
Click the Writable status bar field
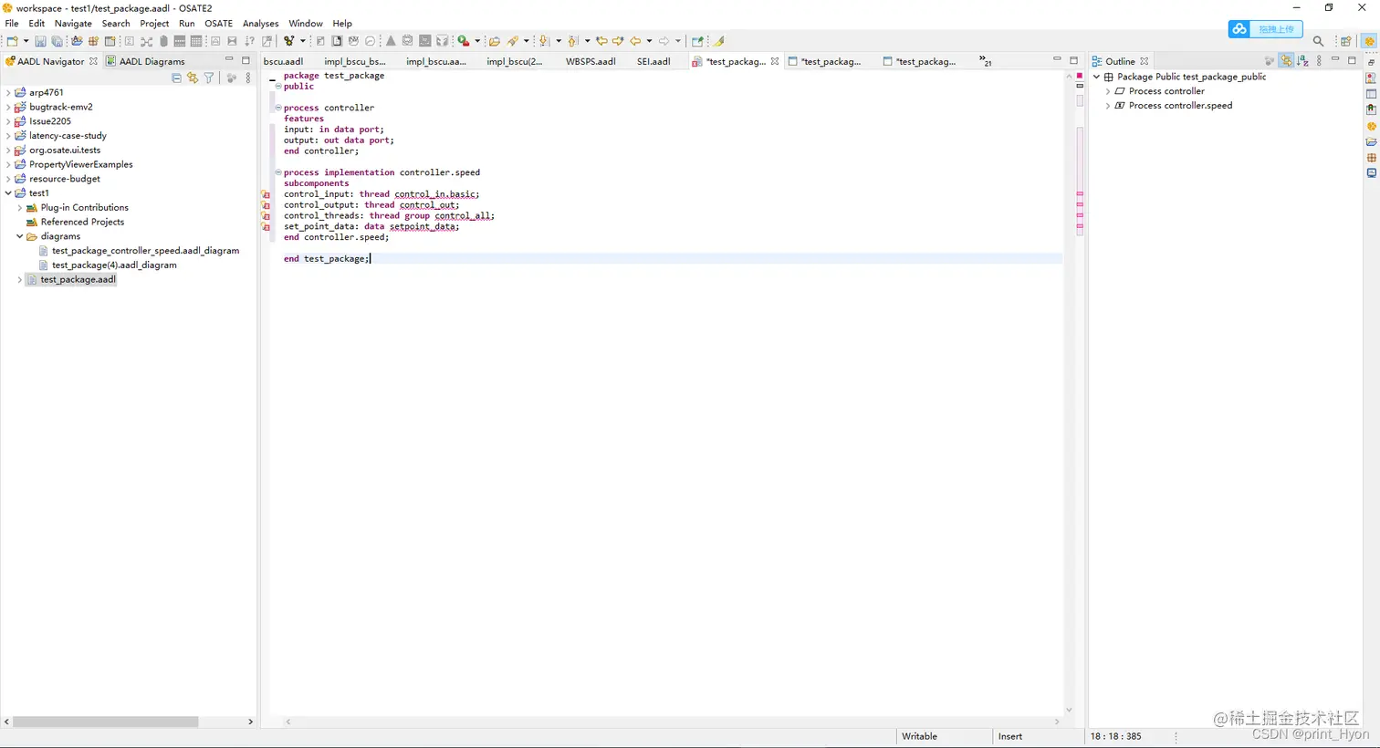pos(919,736)
